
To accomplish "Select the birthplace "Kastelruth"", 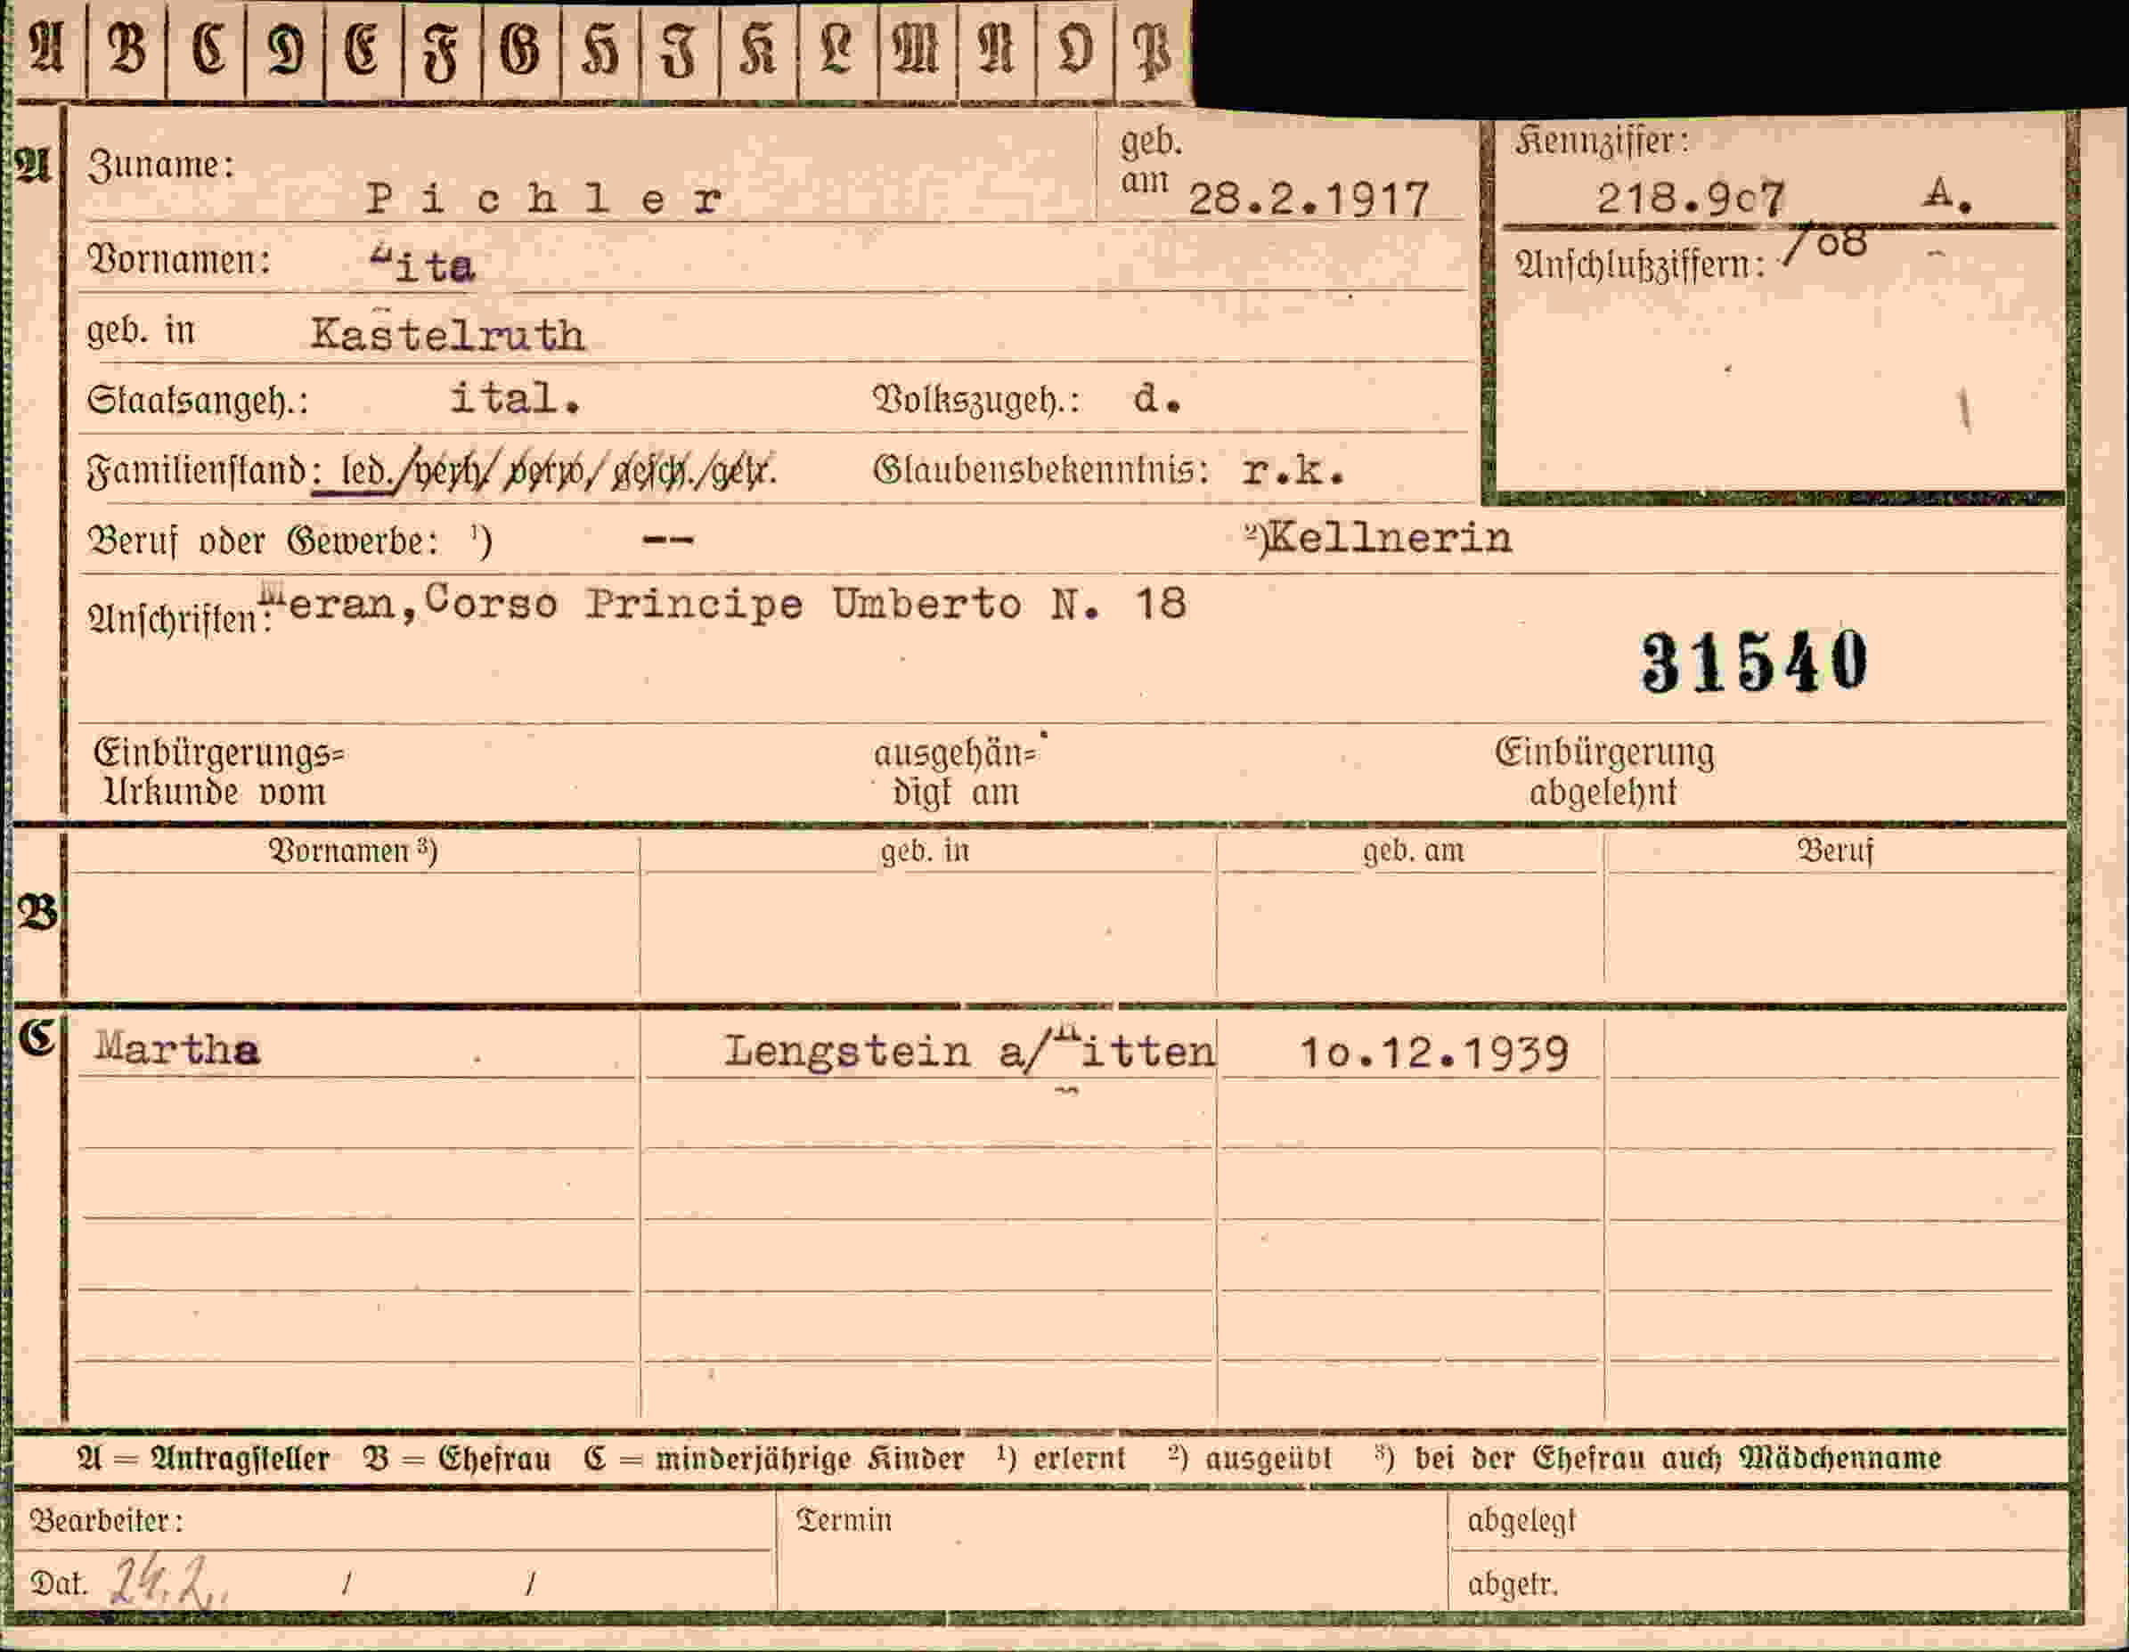I will pos(448,335).
